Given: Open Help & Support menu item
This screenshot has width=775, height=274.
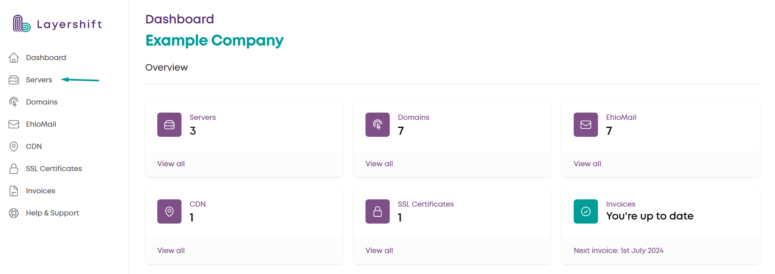Looking at the screenshot, I should point(53,213).
